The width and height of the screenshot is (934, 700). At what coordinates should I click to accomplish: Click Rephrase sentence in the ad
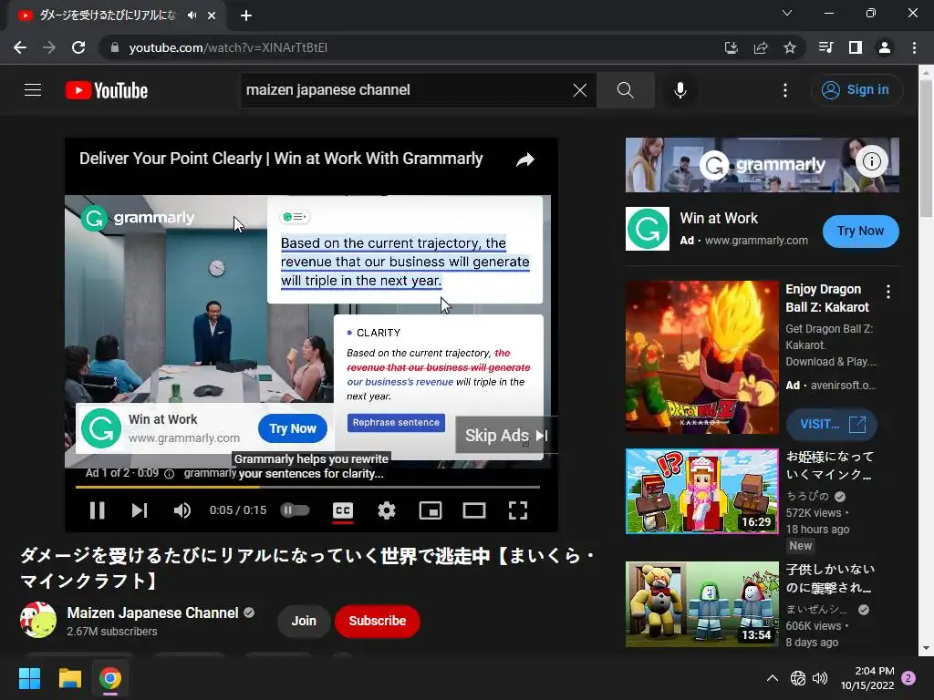396,423
